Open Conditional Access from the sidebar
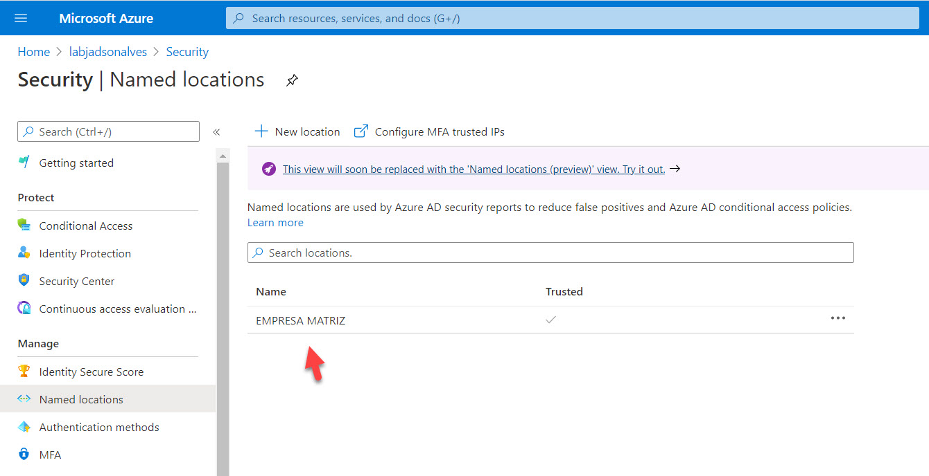 pyautogui.click(x=85, y=226)
